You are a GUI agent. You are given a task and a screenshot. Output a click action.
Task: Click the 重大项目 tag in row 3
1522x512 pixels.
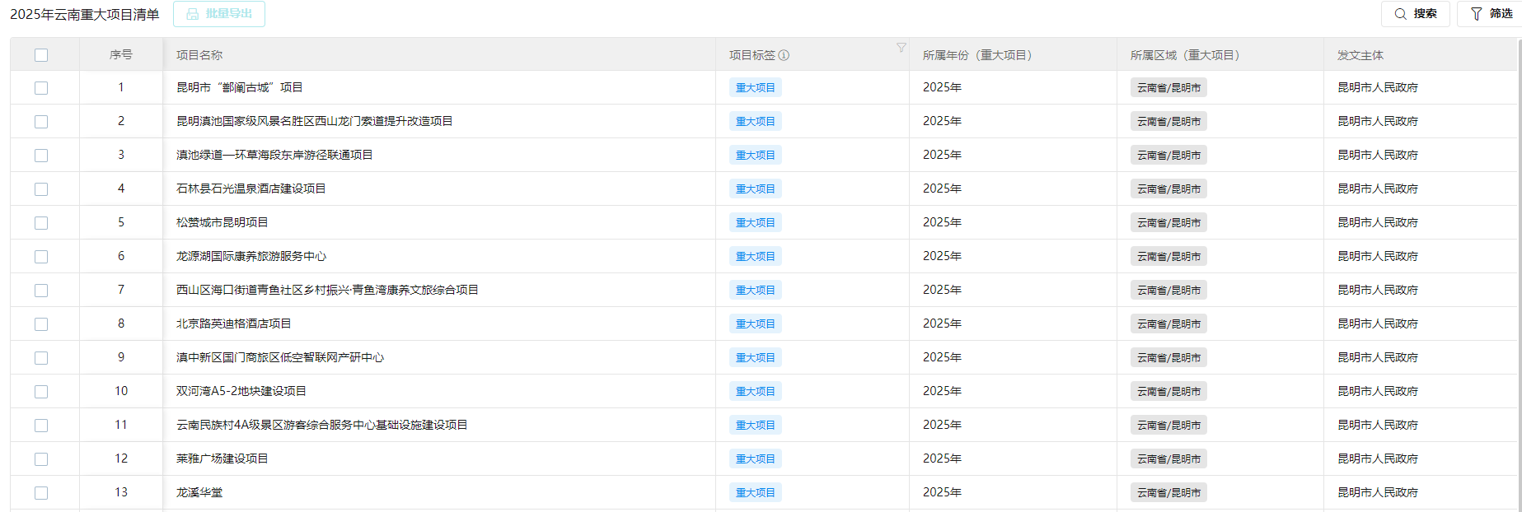click(755, 155)
